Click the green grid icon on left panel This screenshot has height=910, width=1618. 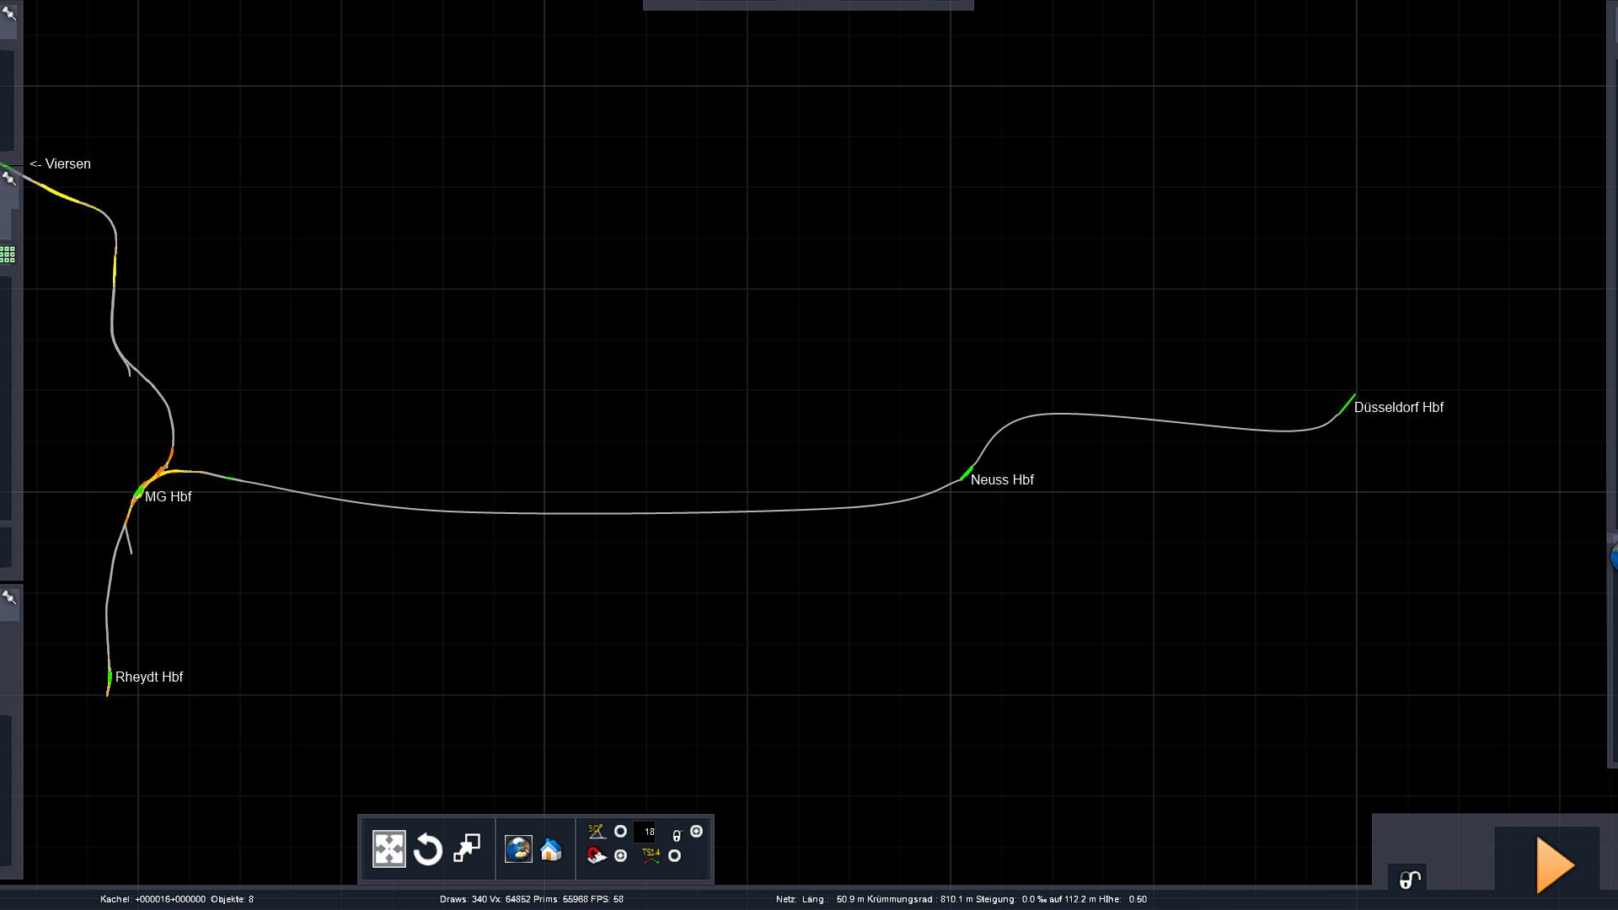click(8, 254)
